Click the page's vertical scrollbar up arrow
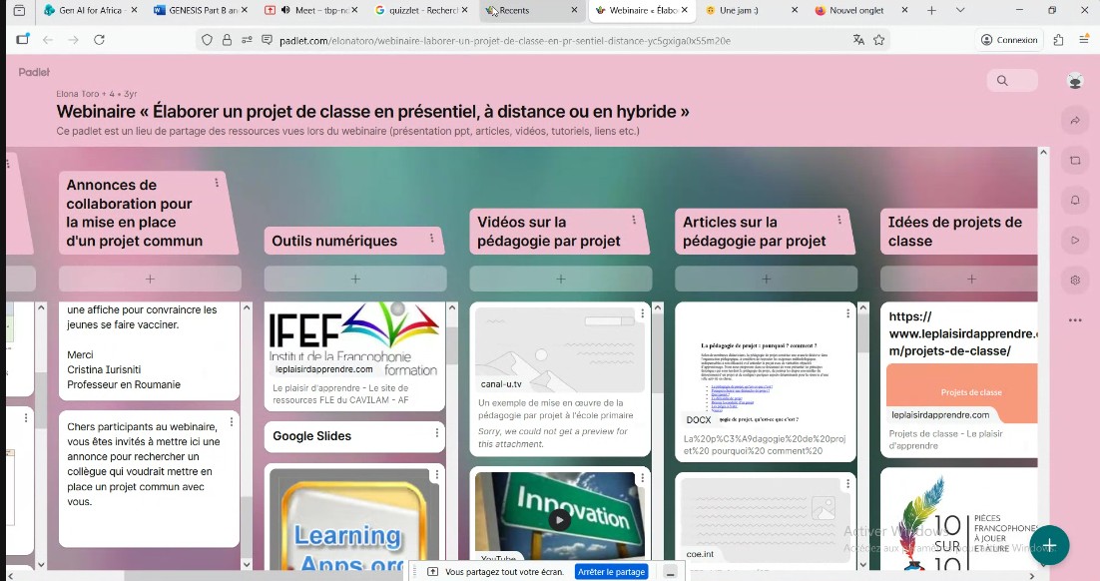 [1042, 153]
